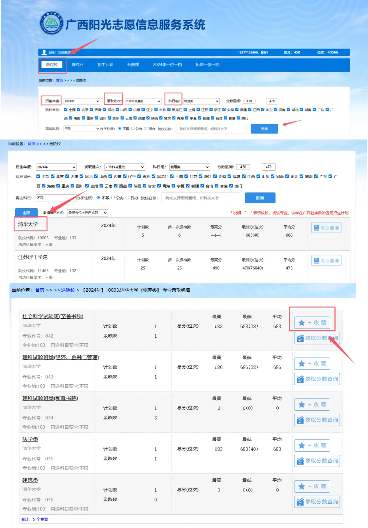The height and width of the screenshot is (528, 368).
Task: Open the 招生年度 2024年 dropdown in lower filter
Action: click(x=56, y=167)
